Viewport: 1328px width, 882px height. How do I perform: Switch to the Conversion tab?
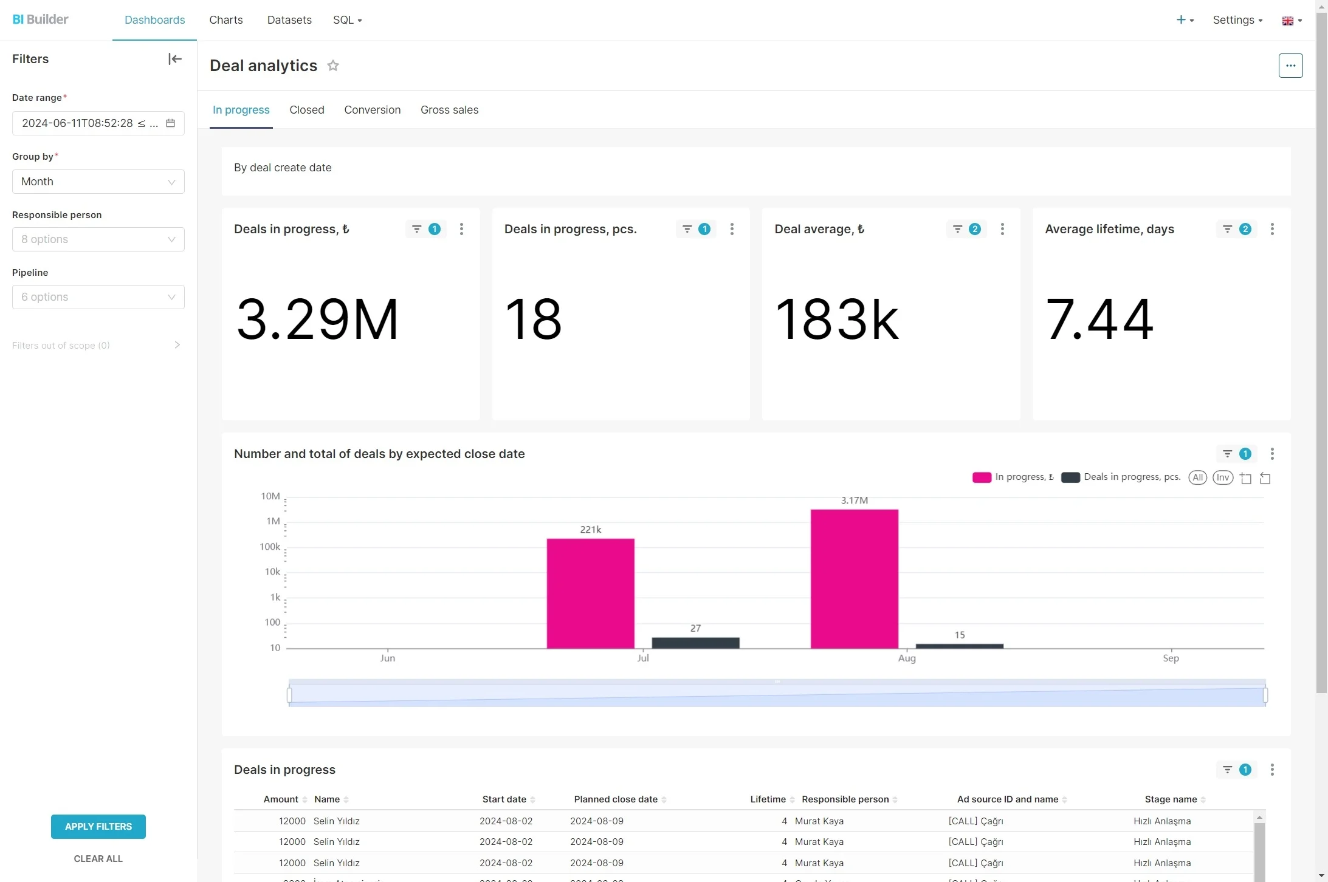coord(373,110)
